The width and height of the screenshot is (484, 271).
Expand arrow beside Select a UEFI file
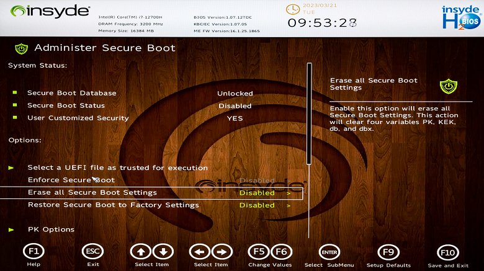point(11,167)
